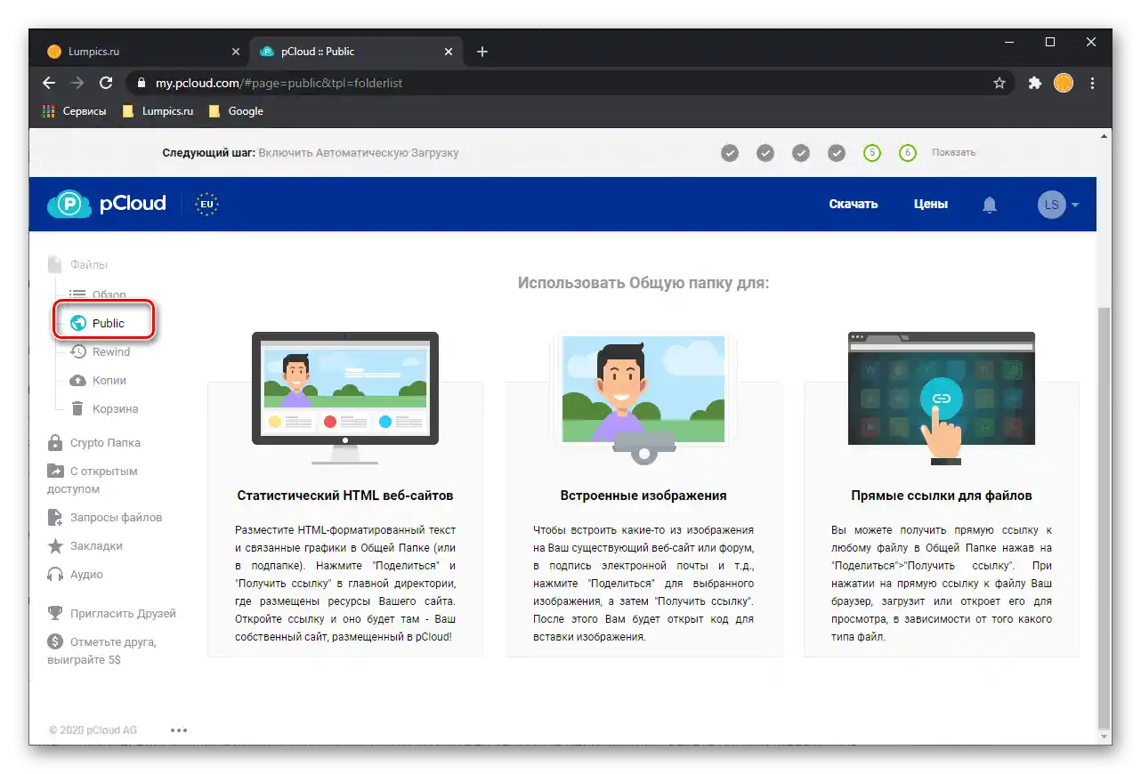Click the Crypto Папка lock icon
This screenshot has height=774, width=1141.
point(55,443)
